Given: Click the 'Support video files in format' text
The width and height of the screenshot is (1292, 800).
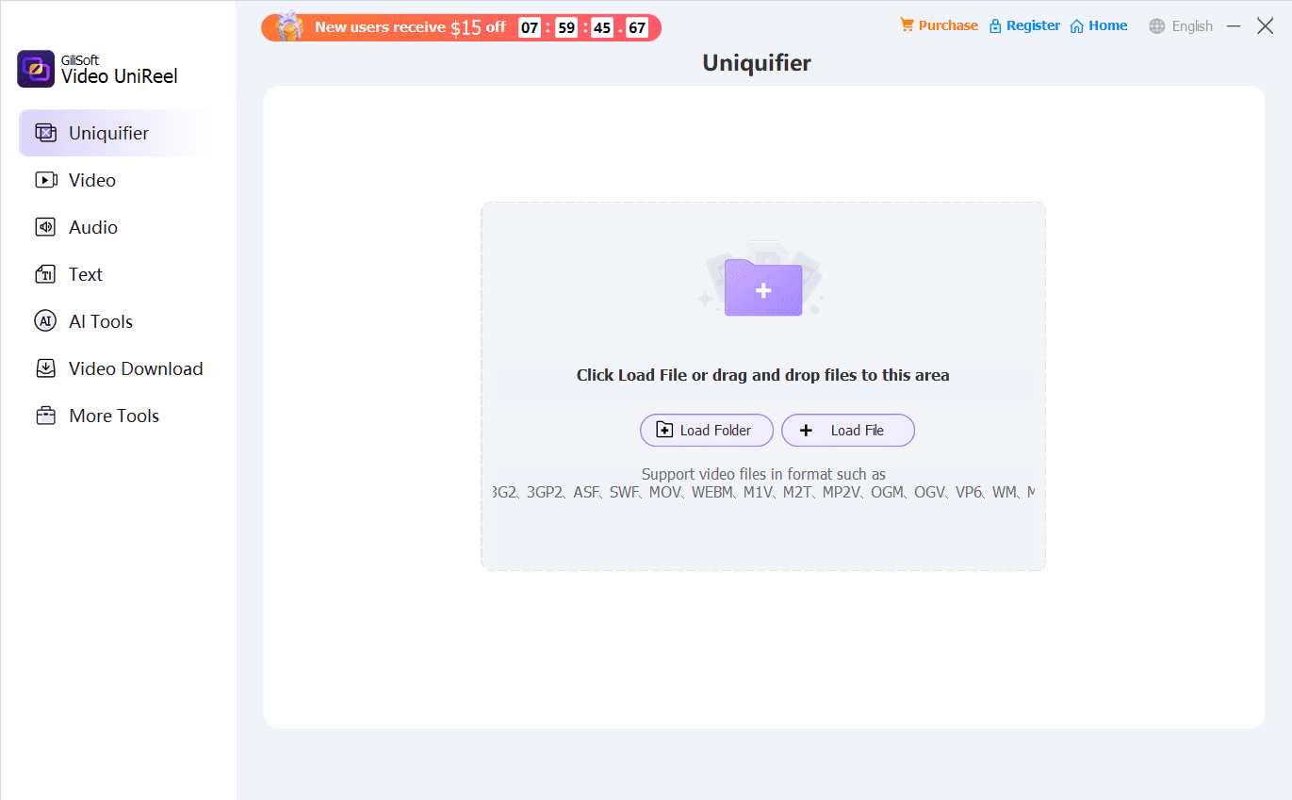Looking at the screenshot, I should 763,474.
